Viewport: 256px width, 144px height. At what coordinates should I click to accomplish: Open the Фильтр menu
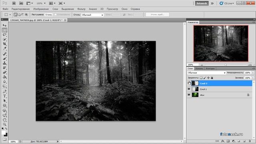coord(81,9)
